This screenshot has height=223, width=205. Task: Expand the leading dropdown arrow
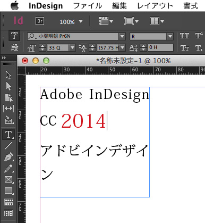point(122,47)
